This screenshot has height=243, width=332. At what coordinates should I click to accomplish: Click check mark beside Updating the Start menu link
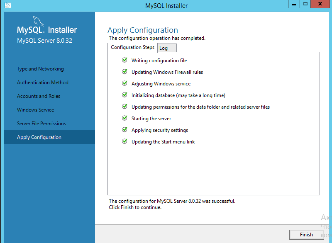pyautogui.click(x=125, y=141)
